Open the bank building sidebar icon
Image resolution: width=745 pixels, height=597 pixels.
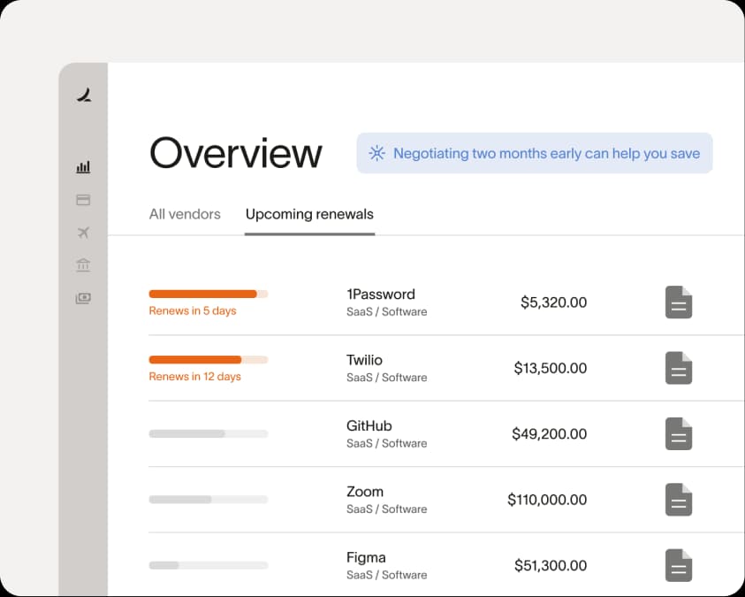tap(83, 265)
